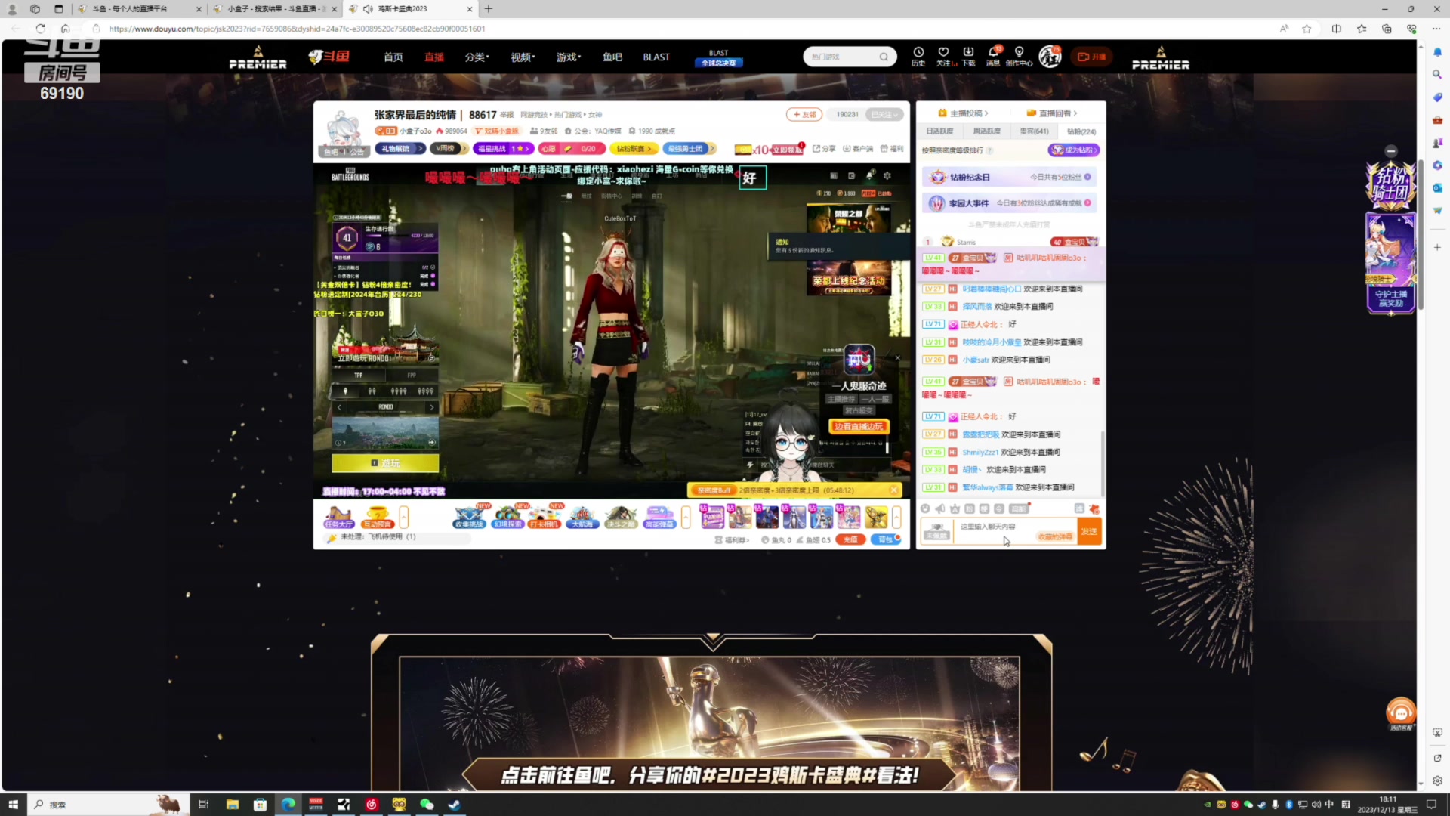Click the 福利 gift icon
This screenshot has width=1450, height=816.
pyautogui.click(x=892, y=149)
